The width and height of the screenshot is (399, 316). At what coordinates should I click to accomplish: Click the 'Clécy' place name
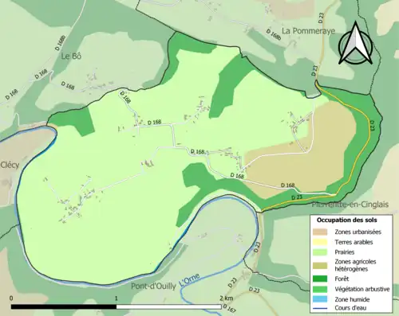click(10, 165)
